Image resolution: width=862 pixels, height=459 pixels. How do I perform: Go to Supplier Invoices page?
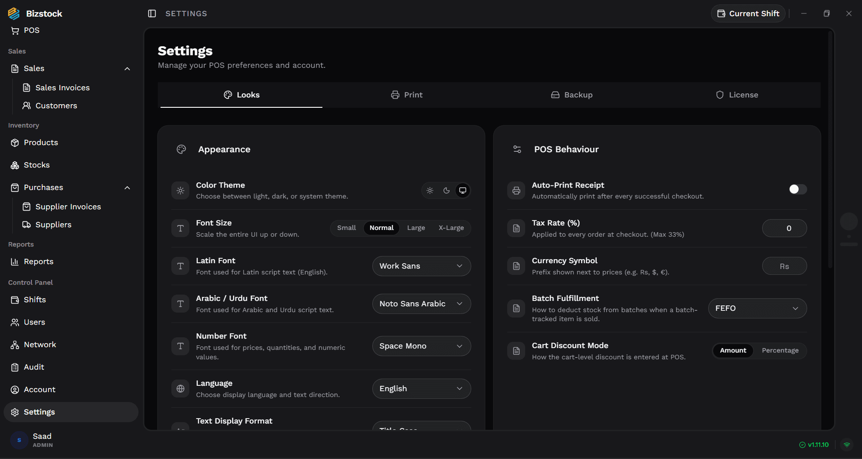click(x=68, y=207)
